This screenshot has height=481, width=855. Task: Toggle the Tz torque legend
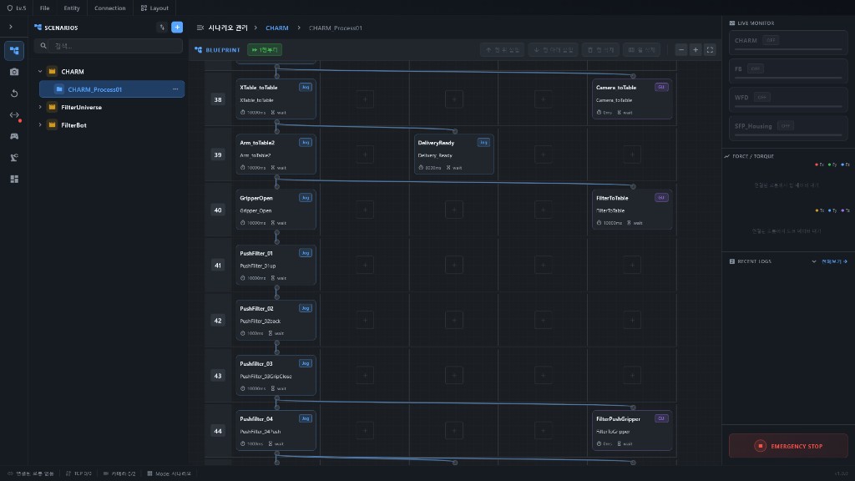coord(845,210)
